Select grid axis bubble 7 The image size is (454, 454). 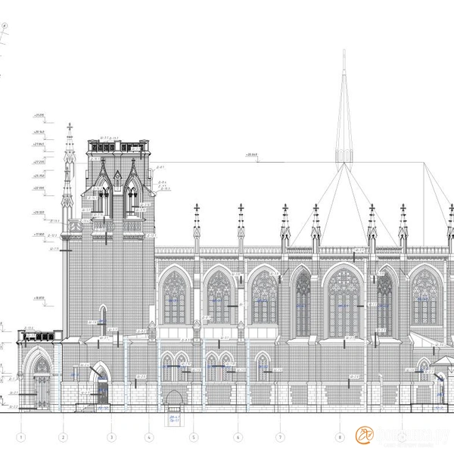(280, 437)
